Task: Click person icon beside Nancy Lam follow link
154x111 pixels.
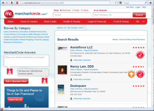Action: point(71,79)
